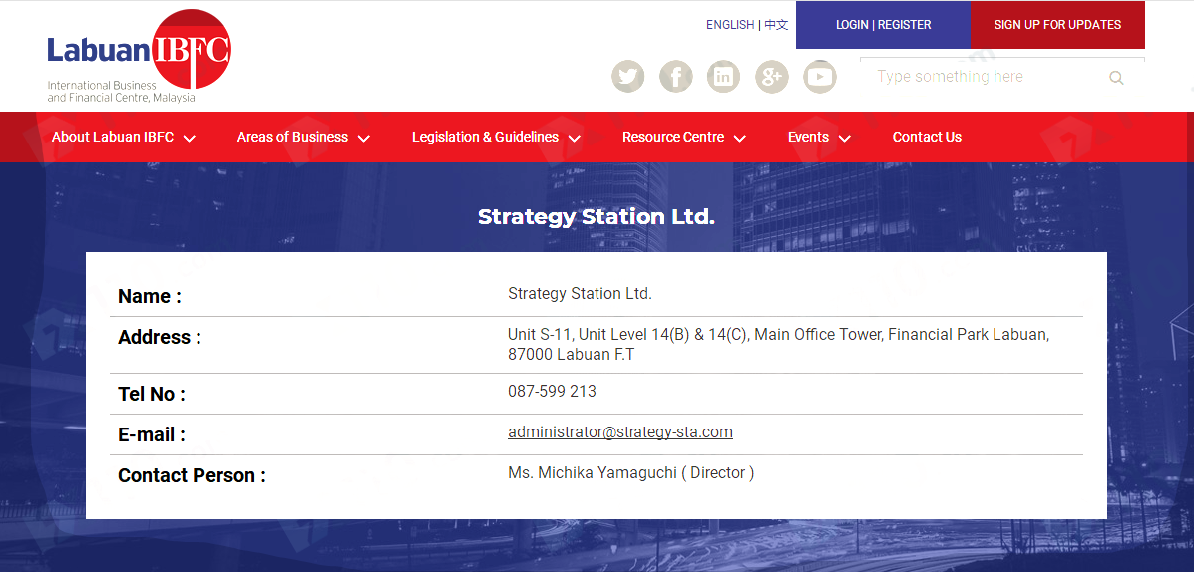Click the 'Contact Person :' label
Viewport: 1194px width, 572px height.
(192, 476)
